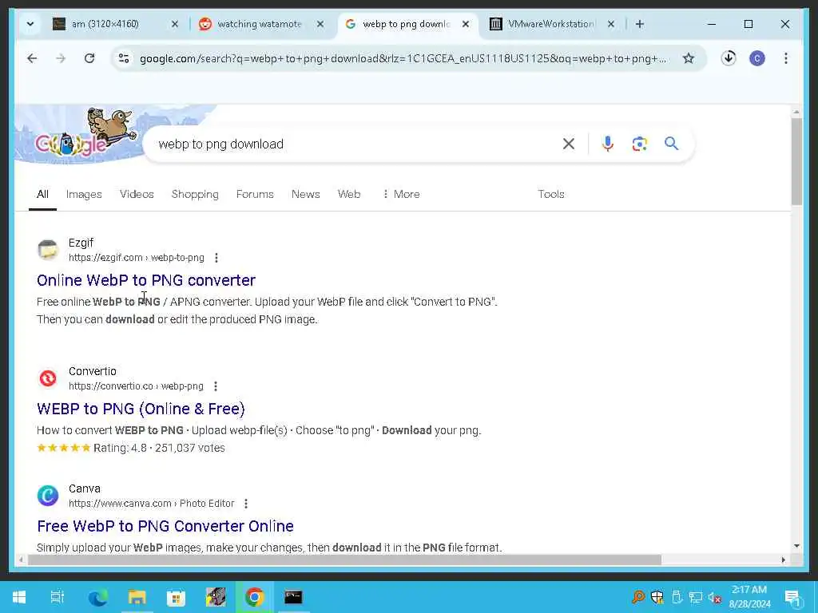
Task: Click the Convertio site favicon
Action: pyautogui.click(x=48, y=378)
